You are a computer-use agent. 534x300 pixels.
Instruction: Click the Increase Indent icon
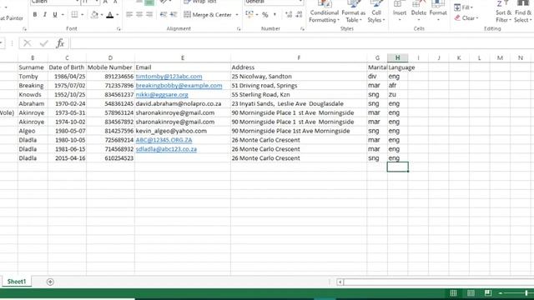174,15
